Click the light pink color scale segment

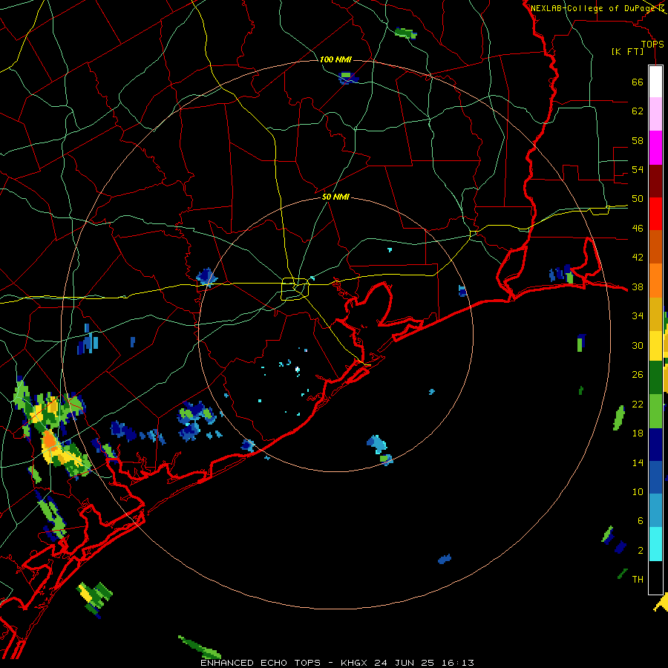[655, 114]
